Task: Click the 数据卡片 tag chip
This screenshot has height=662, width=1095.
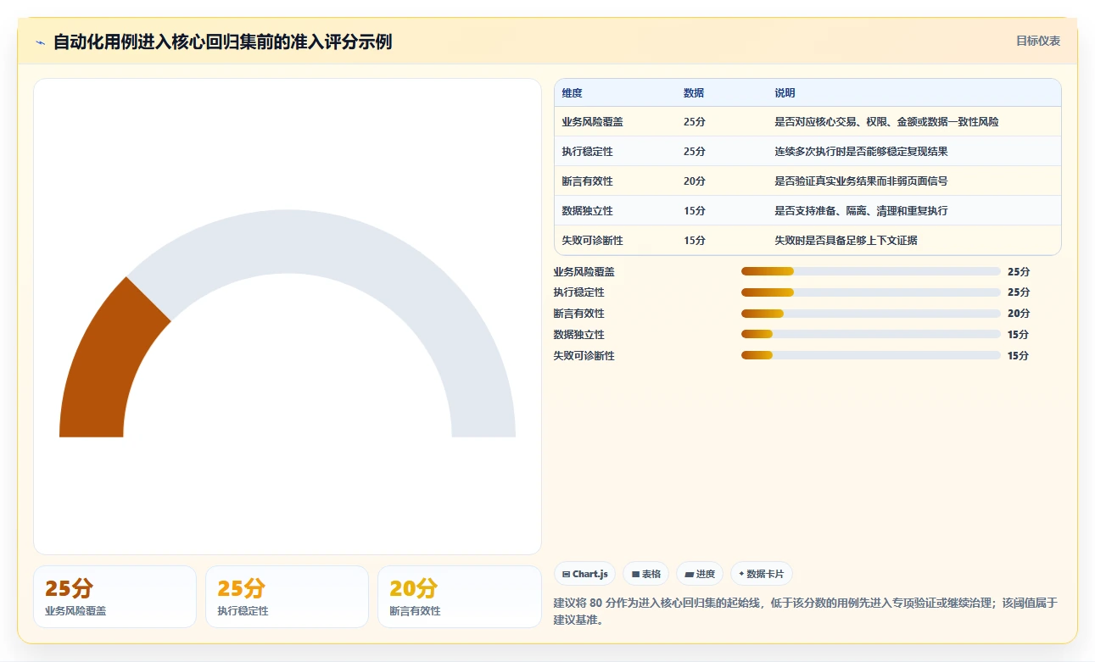Action: (x=762, y=574)
